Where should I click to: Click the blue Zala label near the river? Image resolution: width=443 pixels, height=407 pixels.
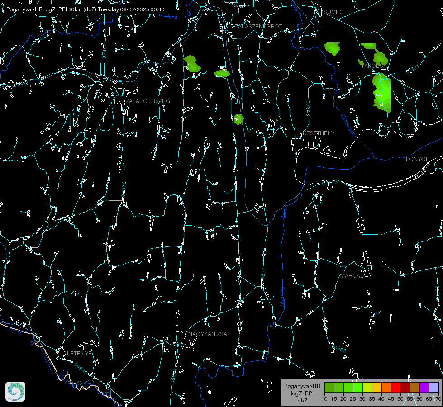(x=284, y=213)
